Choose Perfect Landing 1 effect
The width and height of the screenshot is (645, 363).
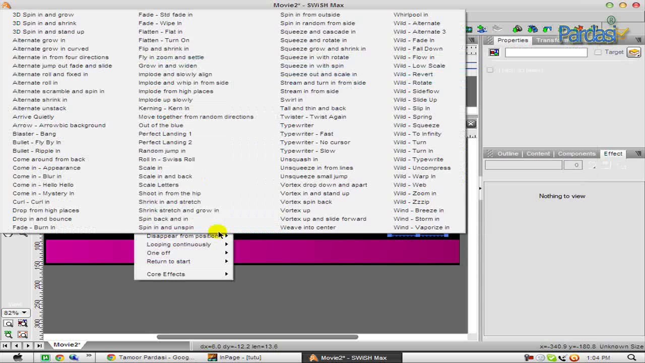pos(165,134)
